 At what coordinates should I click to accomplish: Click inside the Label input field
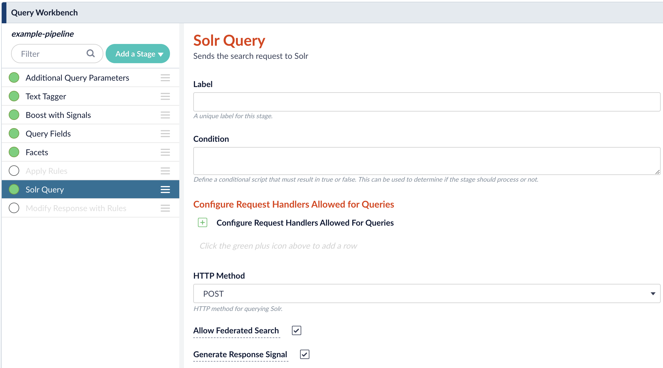point(426,102)
